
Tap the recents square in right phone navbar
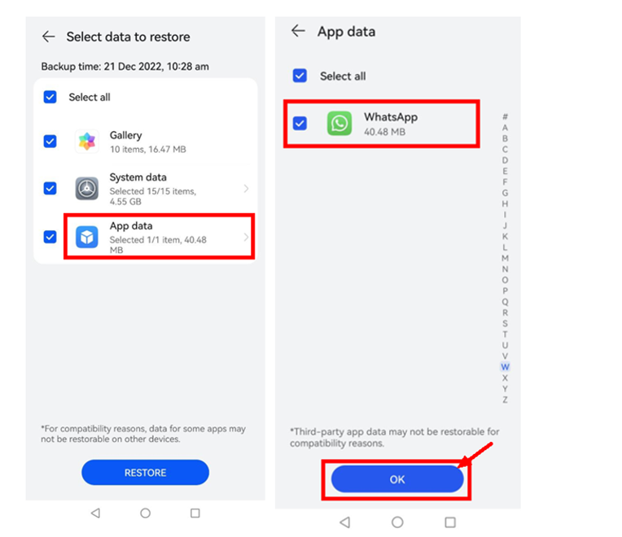tap(450, 522)
